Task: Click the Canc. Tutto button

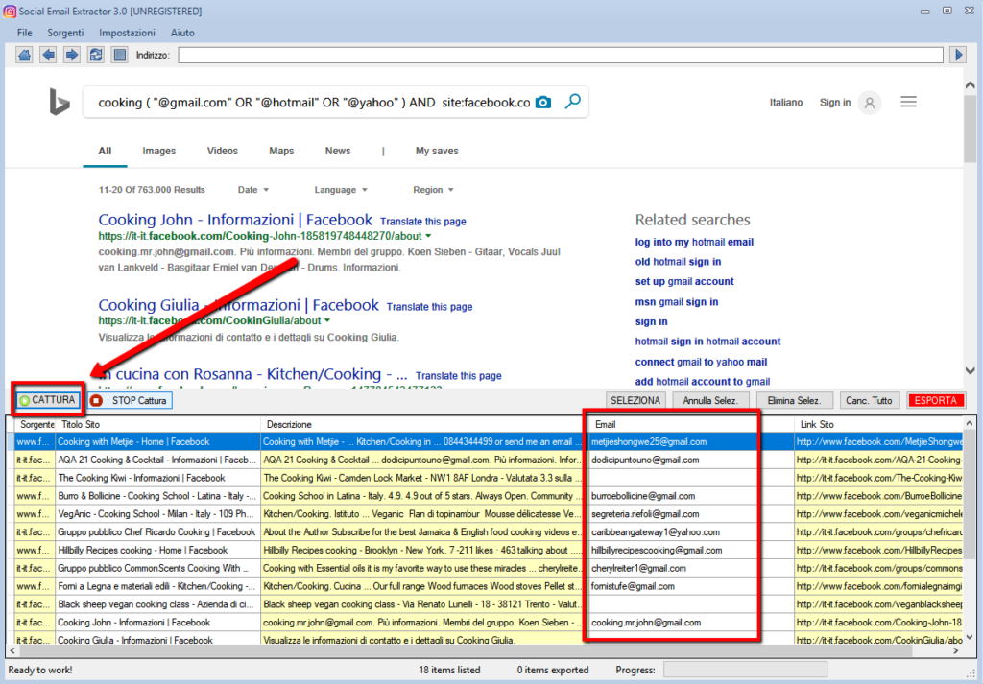Action: point(869,400)
